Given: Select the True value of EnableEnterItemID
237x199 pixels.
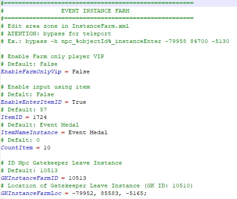Looking at the screenshot, I should 79,102.
